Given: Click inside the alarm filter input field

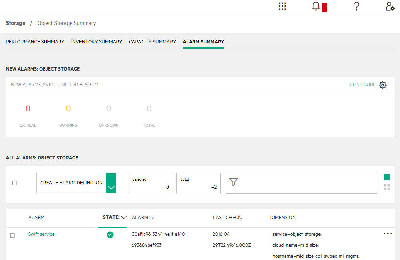Looking at the screenshot, I should 307,183.
